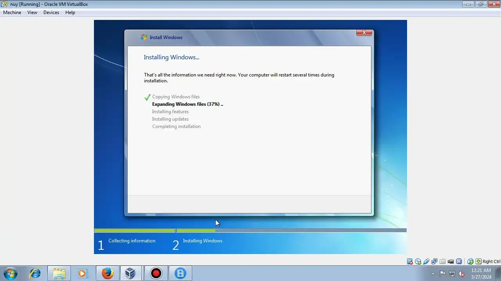Click the hard disk activity indicator
This screenshot has width=501, height=281.
click(410, 261)
